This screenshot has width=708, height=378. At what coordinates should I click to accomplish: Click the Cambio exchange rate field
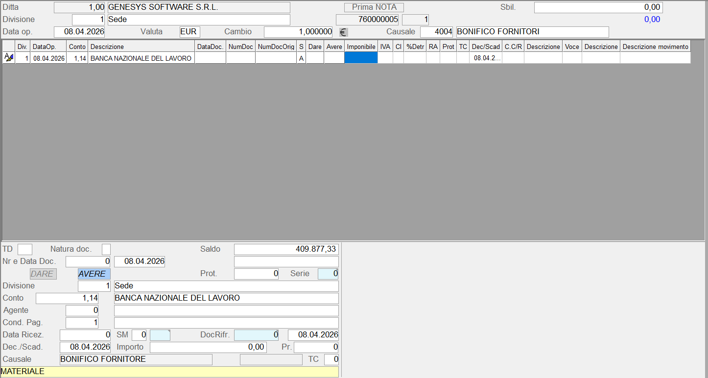click(298, 32)
